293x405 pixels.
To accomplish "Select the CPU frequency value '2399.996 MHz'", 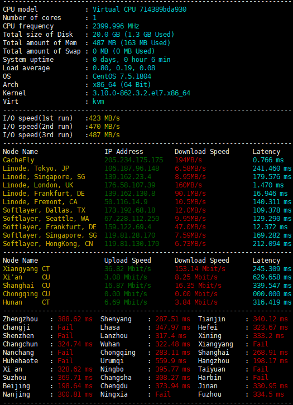I will point(116,26).
